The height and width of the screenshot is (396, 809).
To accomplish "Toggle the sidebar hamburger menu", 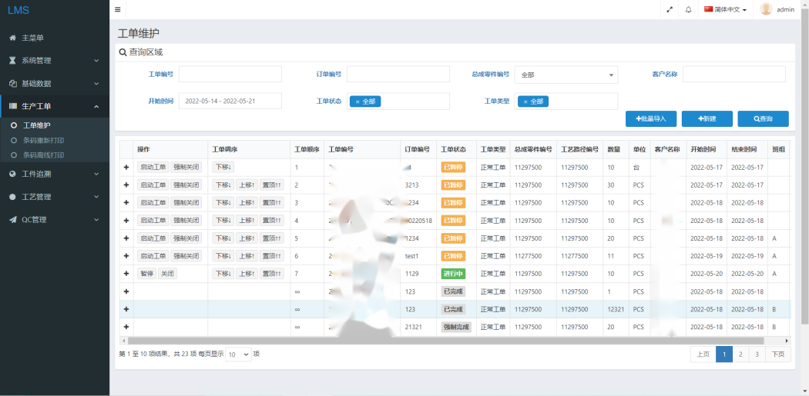I will (x=117, y=10).
